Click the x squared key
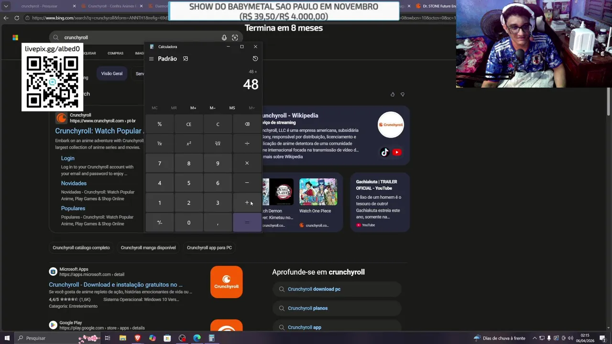The height and width of the screenshot is (344, 612). pyautogui.click(x=189, y=144)
